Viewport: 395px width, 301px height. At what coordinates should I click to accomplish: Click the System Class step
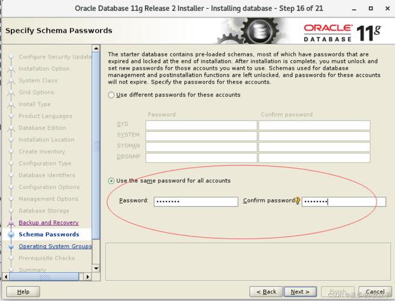38,81
